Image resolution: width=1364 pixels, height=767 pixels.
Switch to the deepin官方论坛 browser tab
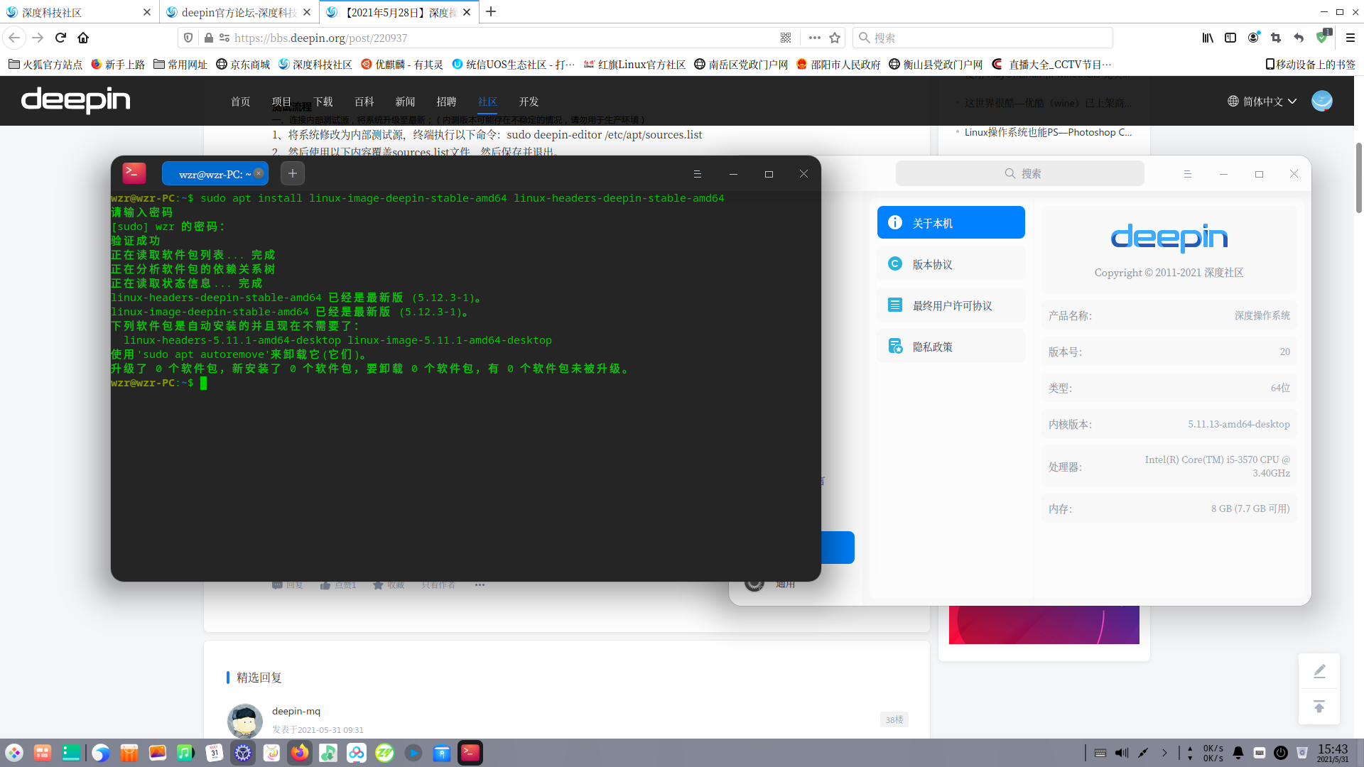coord(239,12)
